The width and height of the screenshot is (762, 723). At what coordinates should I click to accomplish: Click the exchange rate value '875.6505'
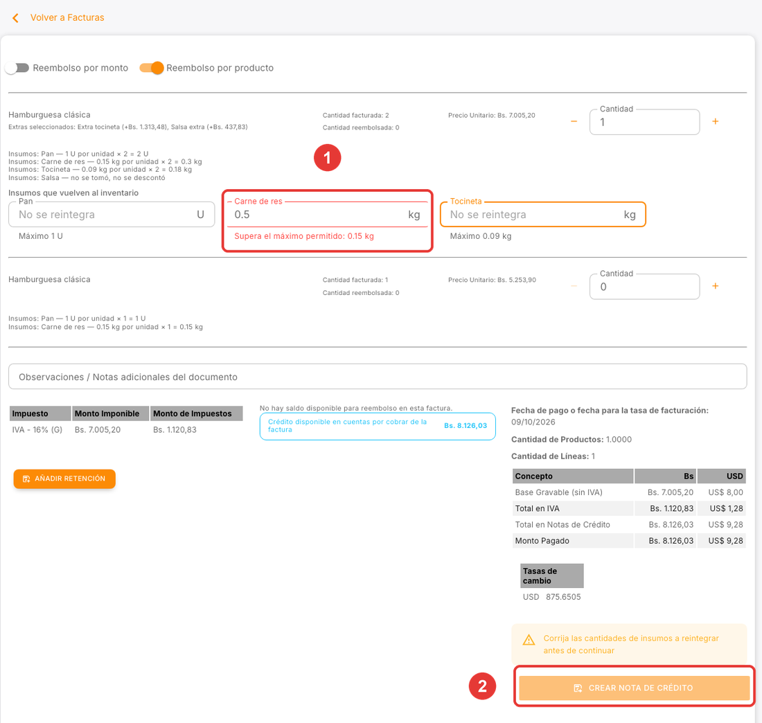(563, 597)
